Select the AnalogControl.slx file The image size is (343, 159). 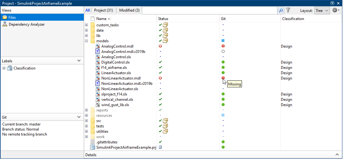click(116, 57)
